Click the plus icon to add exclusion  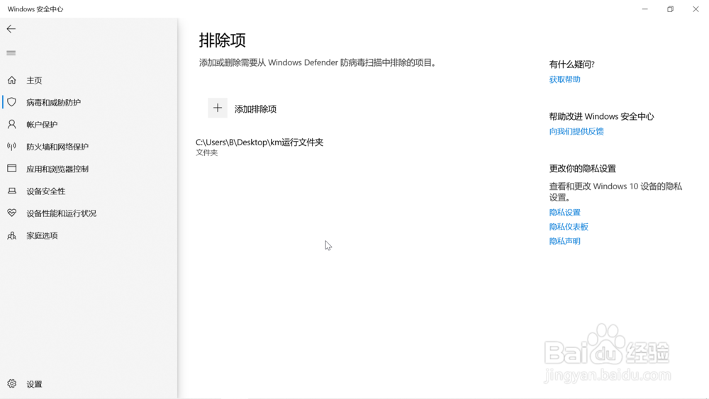218,108
